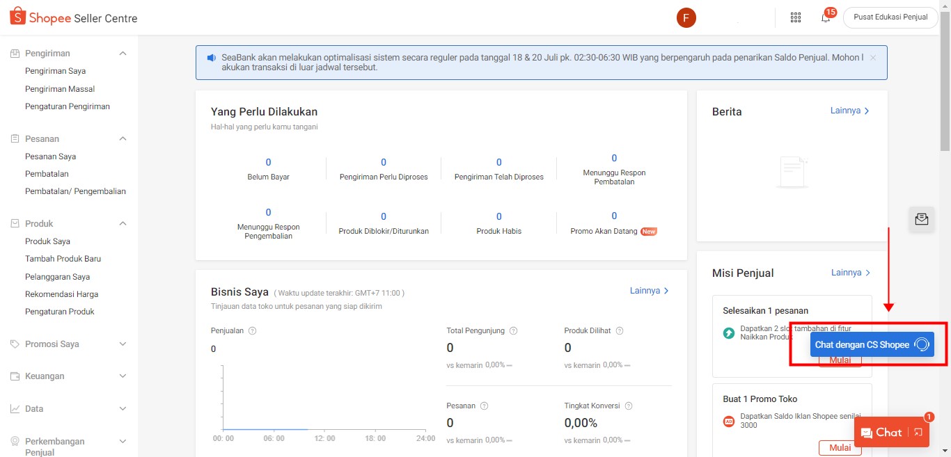Click Lainnya link in Misi Penjual panel

tap(851, 273)
